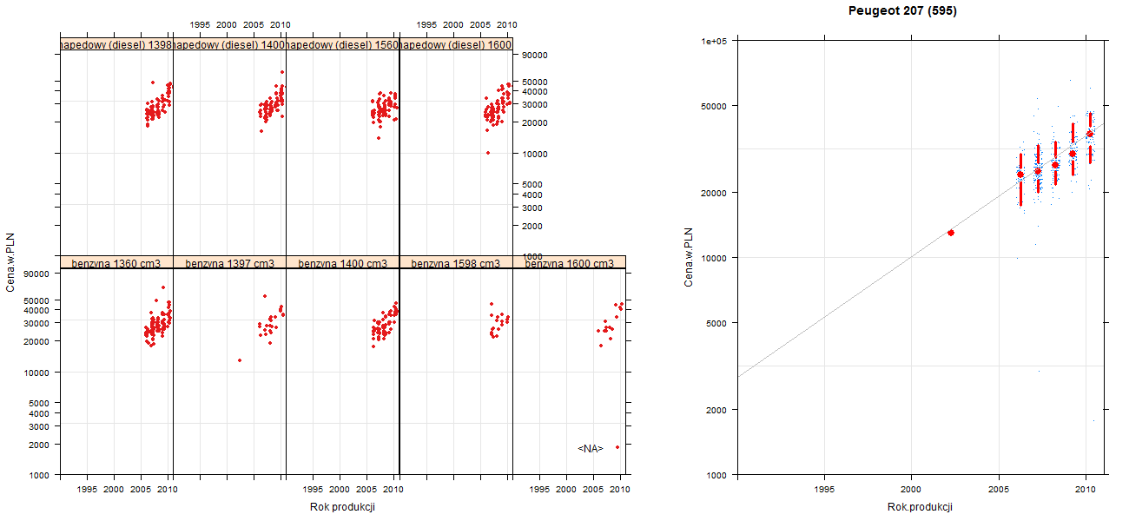This screenshot has width=1129, height=521.
Task: Click the "5000" tick label on the Peugeot 207 chart
Action: [x=718, y=323]
